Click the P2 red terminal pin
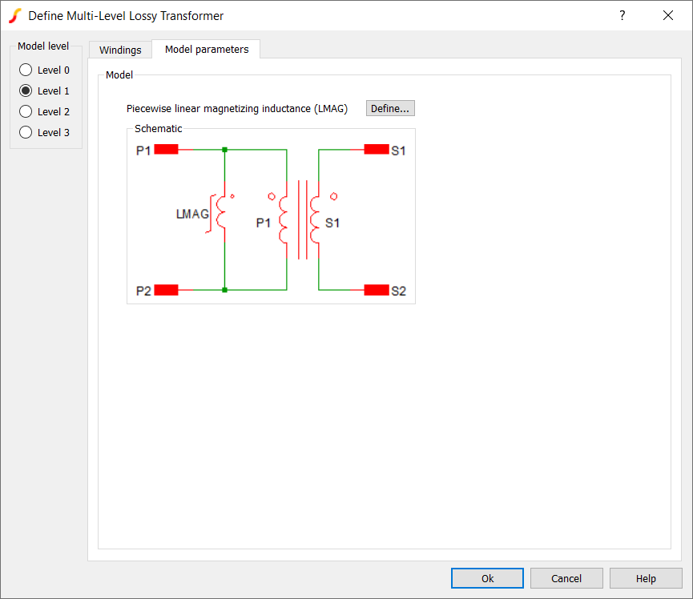Viewport: 693px width, 599px height. point(166,290)
